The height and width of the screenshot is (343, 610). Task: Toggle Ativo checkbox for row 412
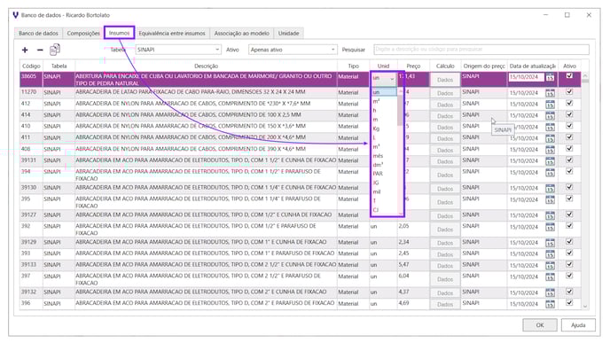(x=569, y=103)
